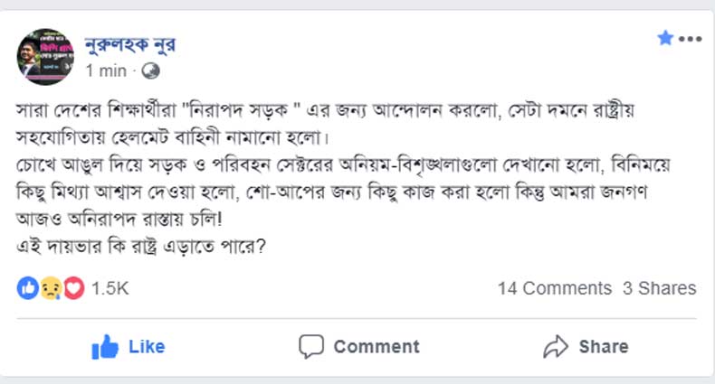Click the red heart reaction emoji

click(x=72, y=288)
